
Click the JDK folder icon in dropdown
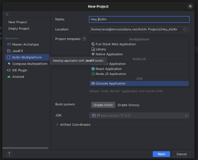(x=94, y=115)
